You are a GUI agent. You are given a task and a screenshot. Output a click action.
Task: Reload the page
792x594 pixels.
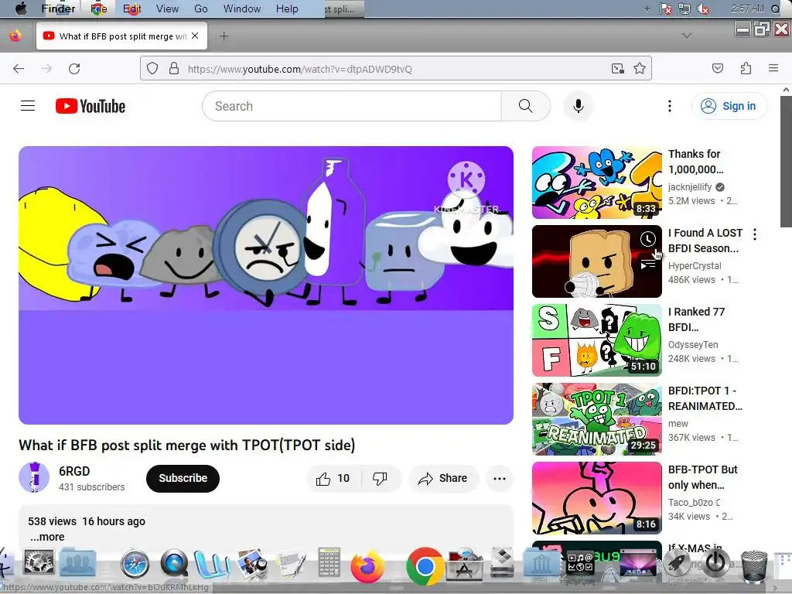[74, 69]
